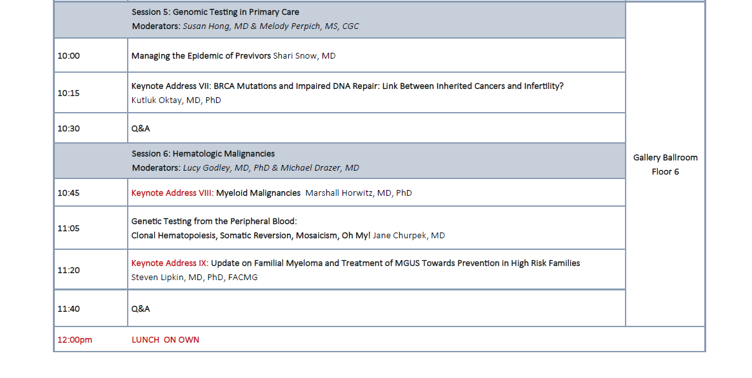Click the Session 6 Hematologic Malignancies heading
The image size is (752, 378).
point(203,154)
